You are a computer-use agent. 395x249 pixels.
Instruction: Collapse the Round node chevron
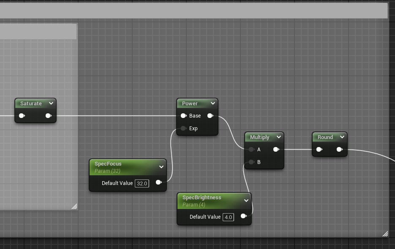pyautogui.click(x=342, y=137)
